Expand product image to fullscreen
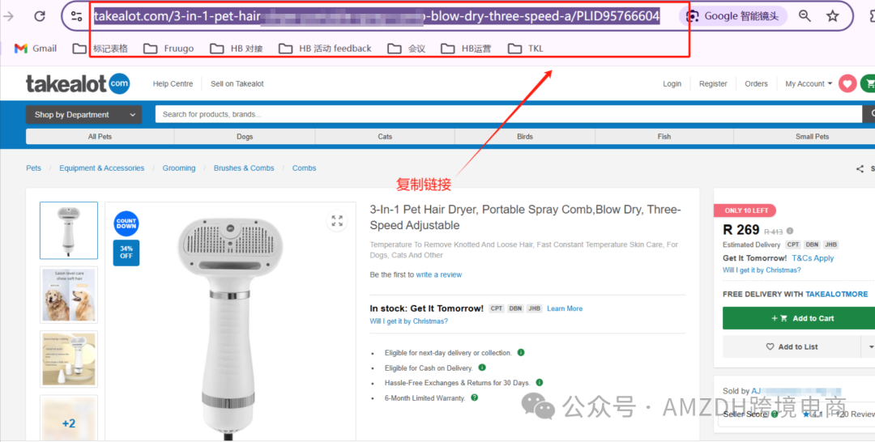 (x=337, y=221)
